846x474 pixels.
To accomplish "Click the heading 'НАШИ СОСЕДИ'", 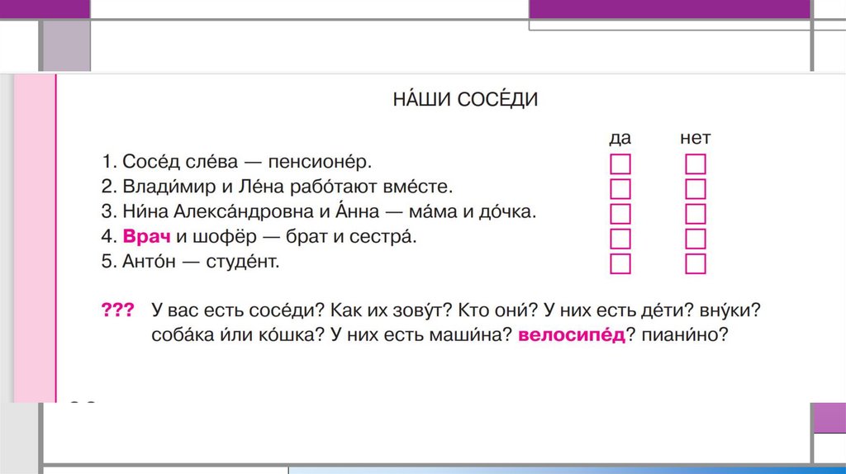I will click(x=465, y=99).
